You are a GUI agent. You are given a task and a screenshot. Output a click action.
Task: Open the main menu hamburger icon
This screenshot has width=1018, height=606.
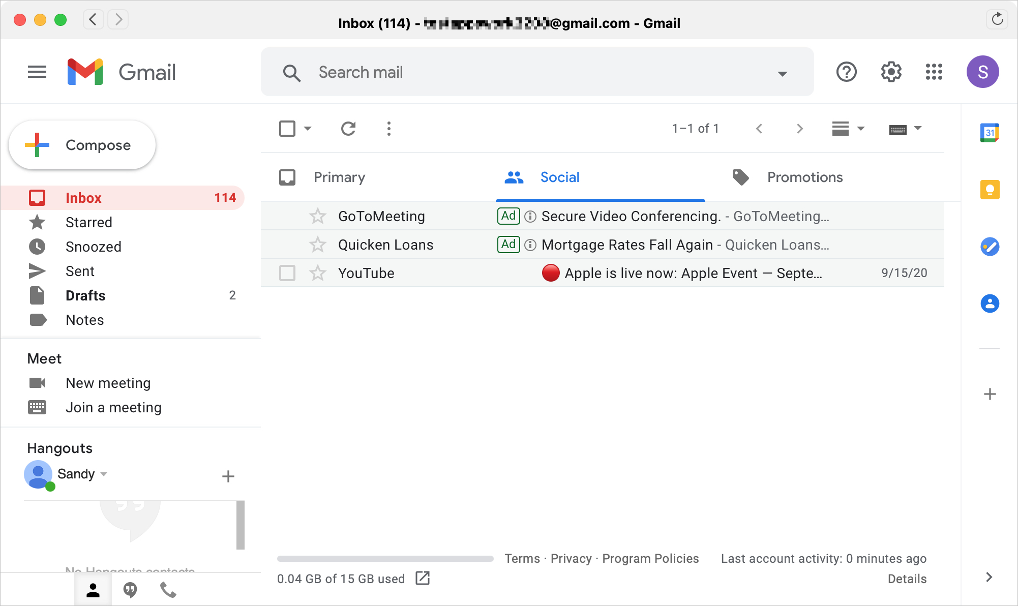point(37,72)
